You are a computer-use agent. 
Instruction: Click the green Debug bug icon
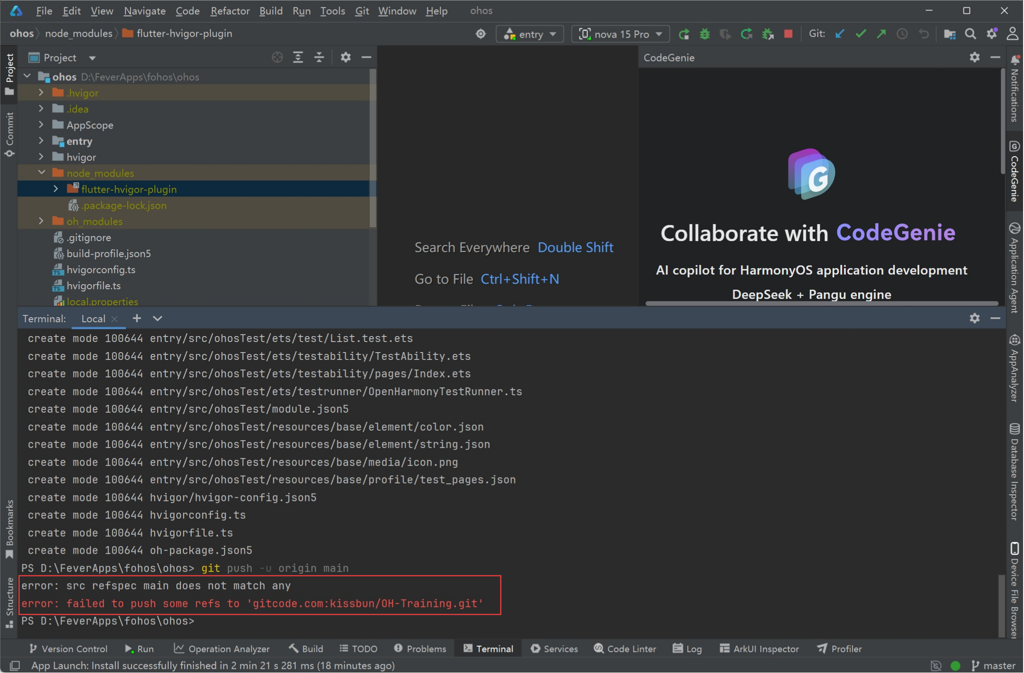[x=704, y=34]
